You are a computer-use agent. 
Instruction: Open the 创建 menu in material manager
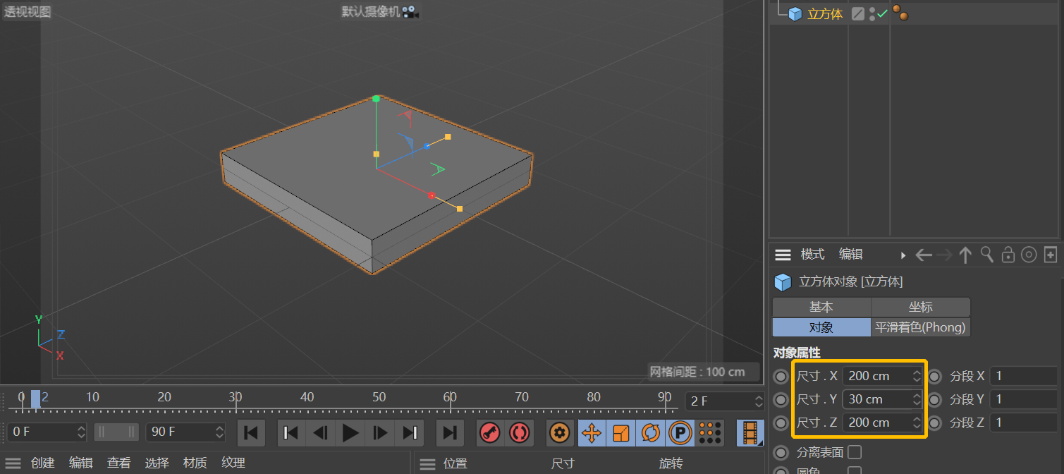click(42, 463)
